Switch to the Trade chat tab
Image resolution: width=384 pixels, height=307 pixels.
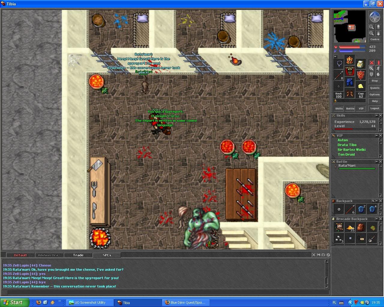tap(78, 255)
